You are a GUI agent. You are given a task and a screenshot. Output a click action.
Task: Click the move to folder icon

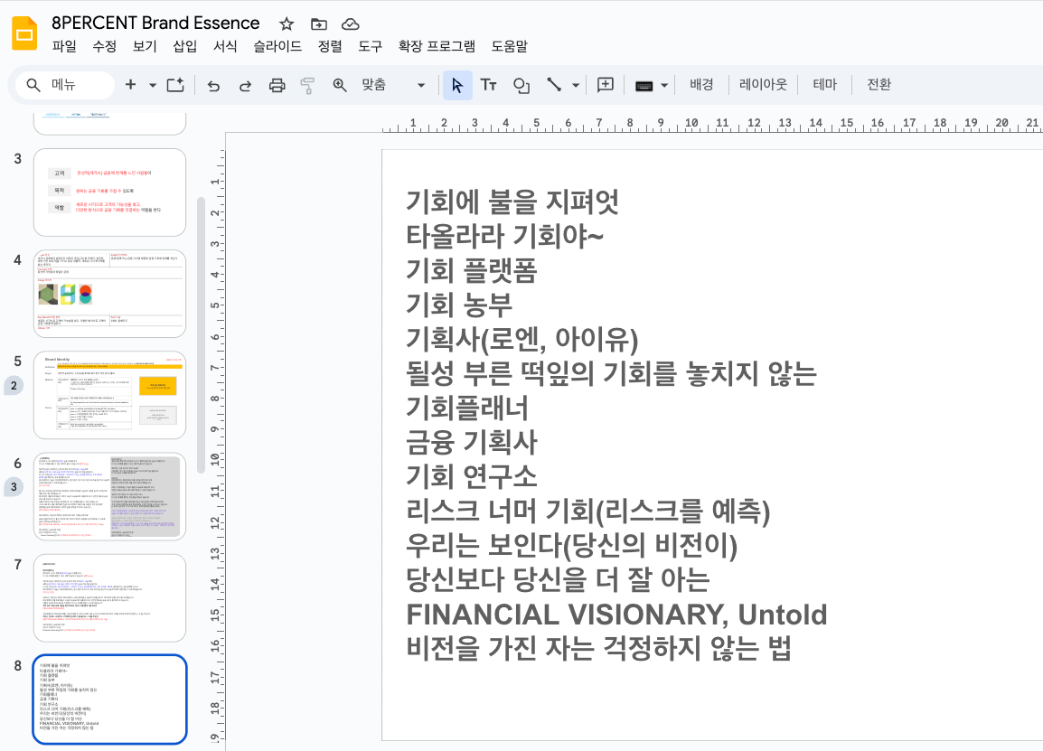[319, 24]
